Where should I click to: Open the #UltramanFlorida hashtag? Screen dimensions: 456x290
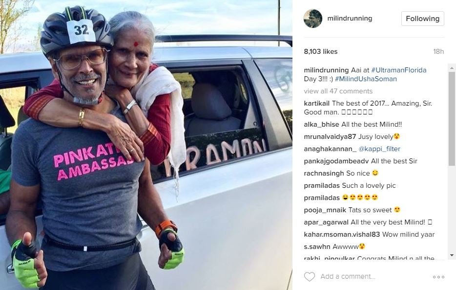pos(399,70)
